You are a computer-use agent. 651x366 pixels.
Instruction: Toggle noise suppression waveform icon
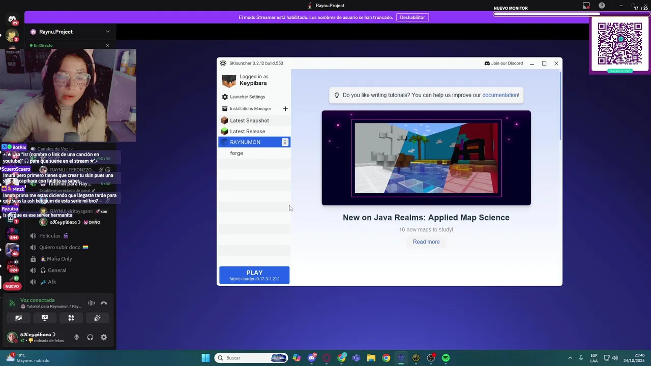(92, 303)
